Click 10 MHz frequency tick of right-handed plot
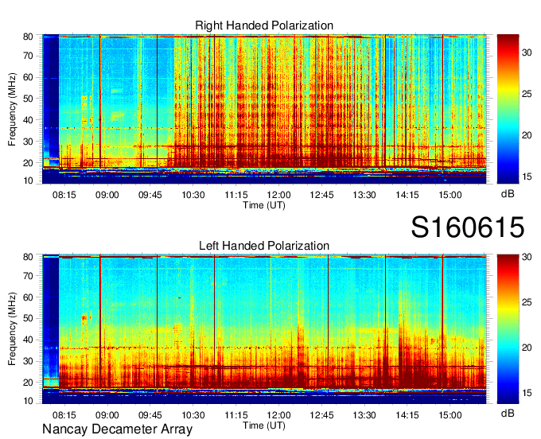541x439 pixels. pyautogui.click(x=29, y=181)
